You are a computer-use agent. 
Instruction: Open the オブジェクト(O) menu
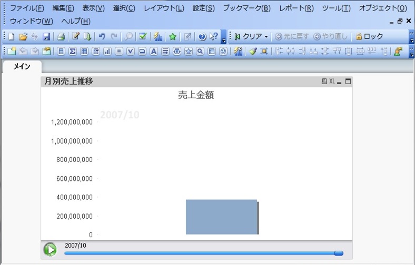point(383,8)
